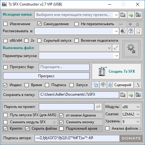Click the Сценарий button
This screenshot has height=145, width=145.
[x=120, y=85]
